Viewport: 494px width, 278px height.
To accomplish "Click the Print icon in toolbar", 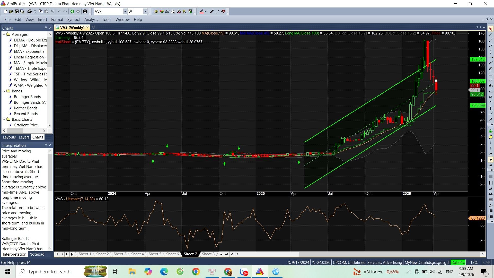I will 29,12.
